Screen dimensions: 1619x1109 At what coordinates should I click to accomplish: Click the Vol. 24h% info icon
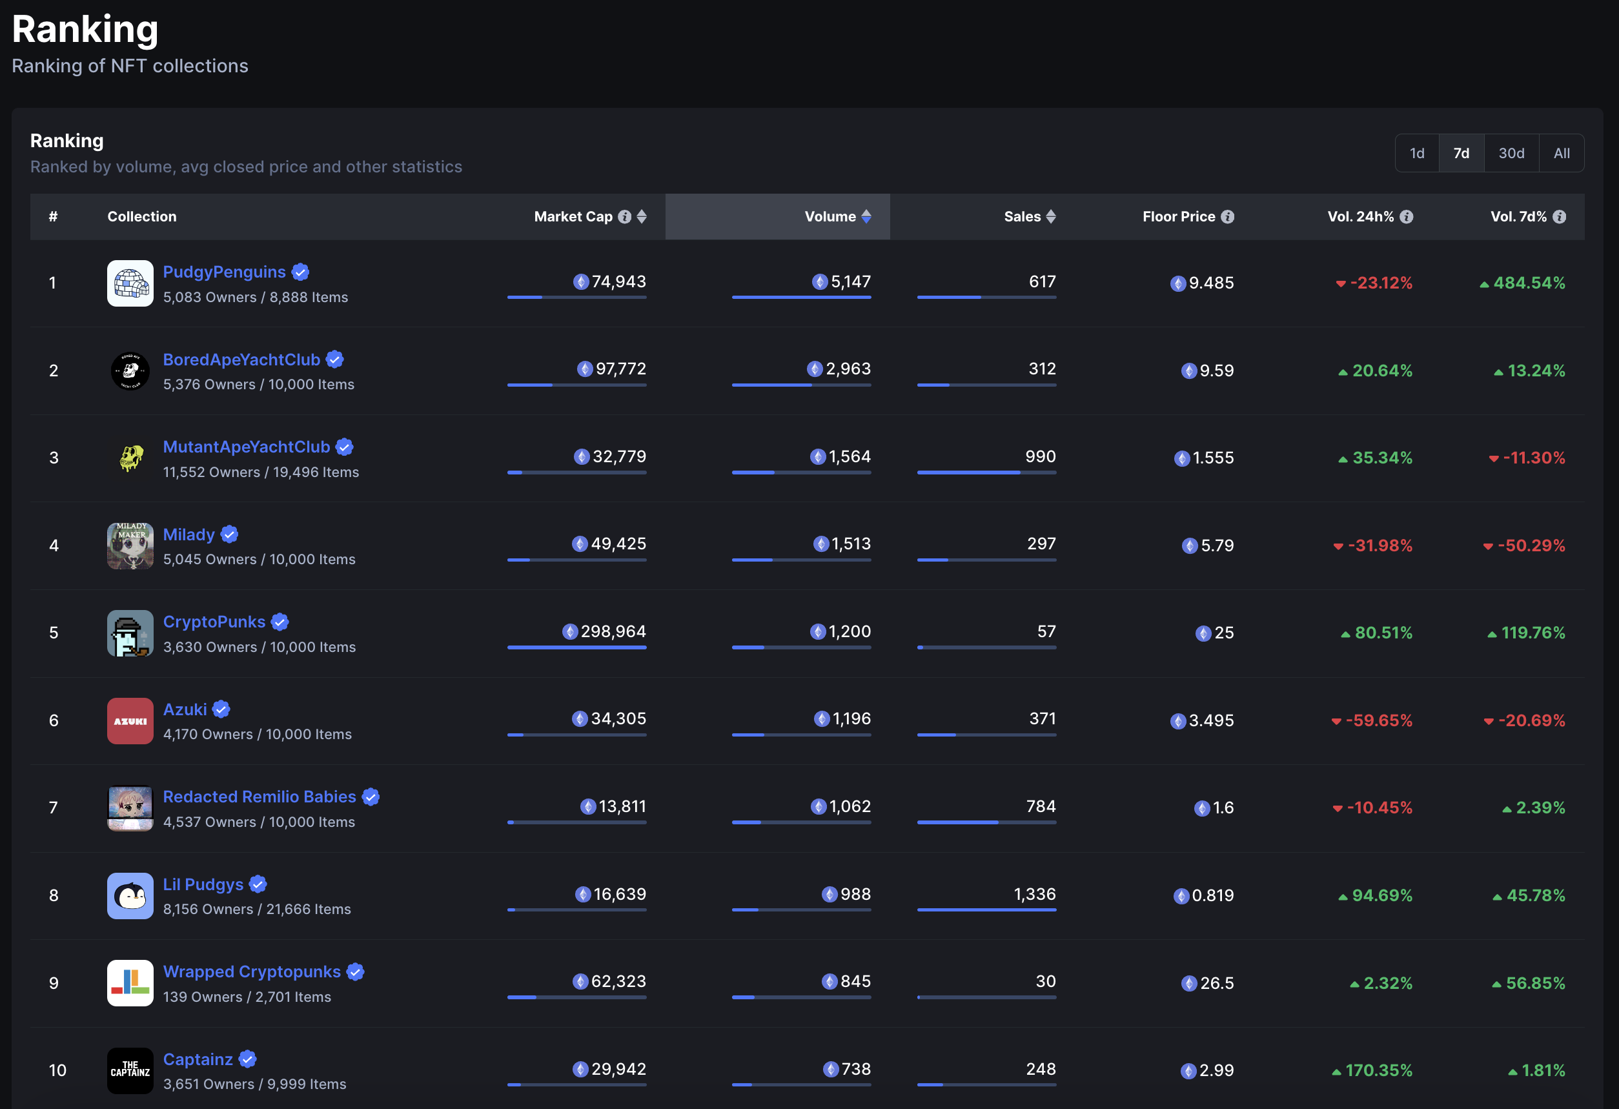pos(1407,217)
